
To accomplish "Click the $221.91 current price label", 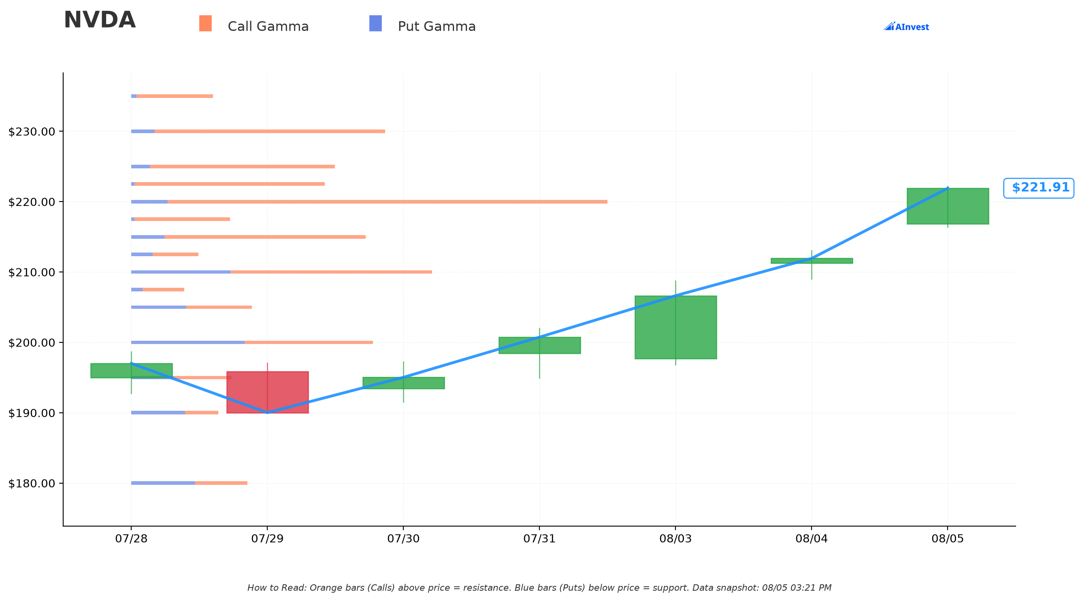I will pyautogui.click(x=1039, y=188).
